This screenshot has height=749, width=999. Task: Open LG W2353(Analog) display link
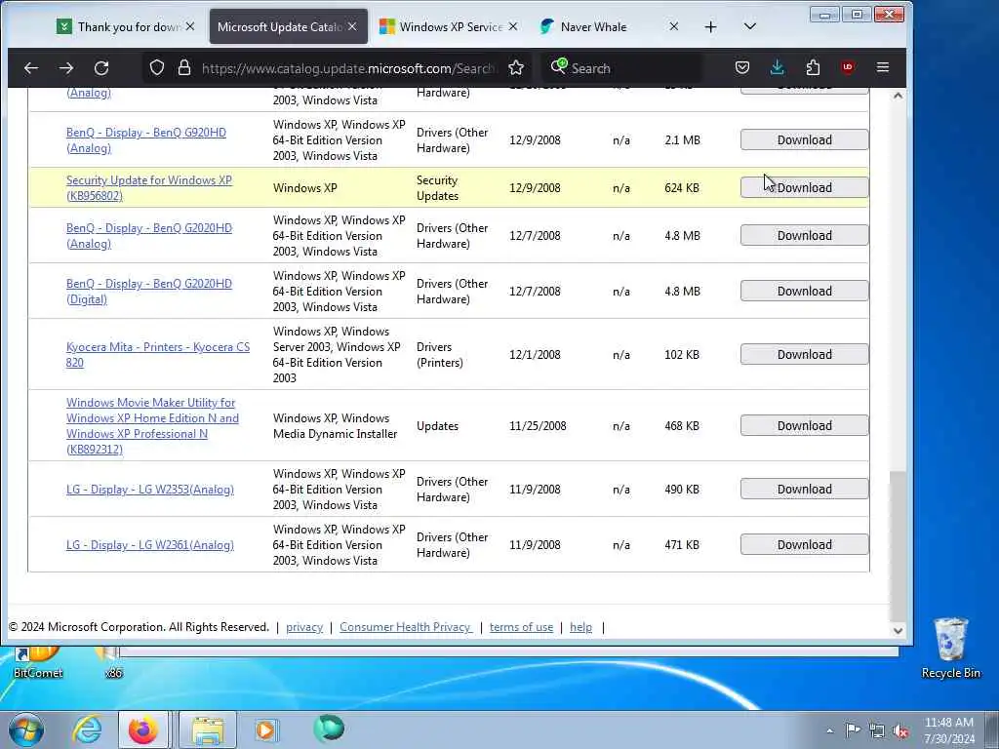click(149, 490)
